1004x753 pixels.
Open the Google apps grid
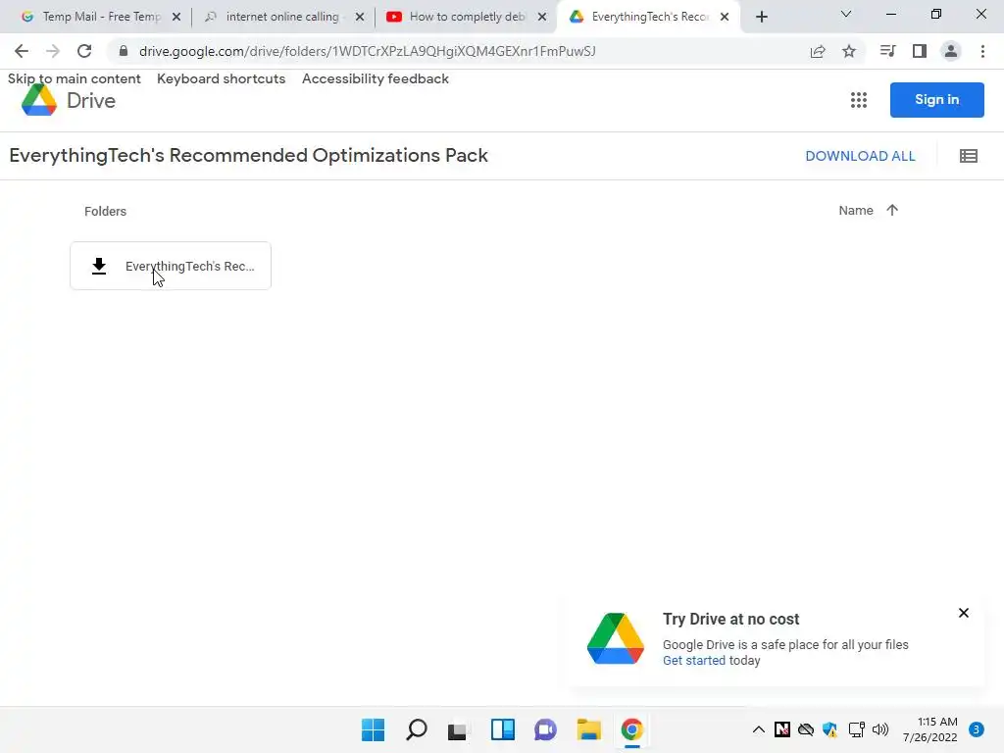tap(859, 100)
